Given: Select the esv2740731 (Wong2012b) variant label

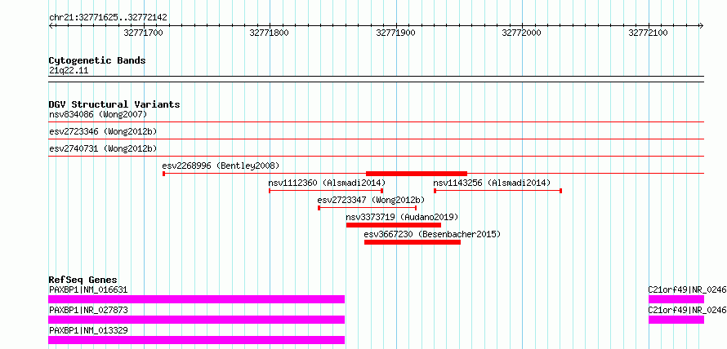Looking at the screenshot, I should pyautogui.click(x=103, y=148).
